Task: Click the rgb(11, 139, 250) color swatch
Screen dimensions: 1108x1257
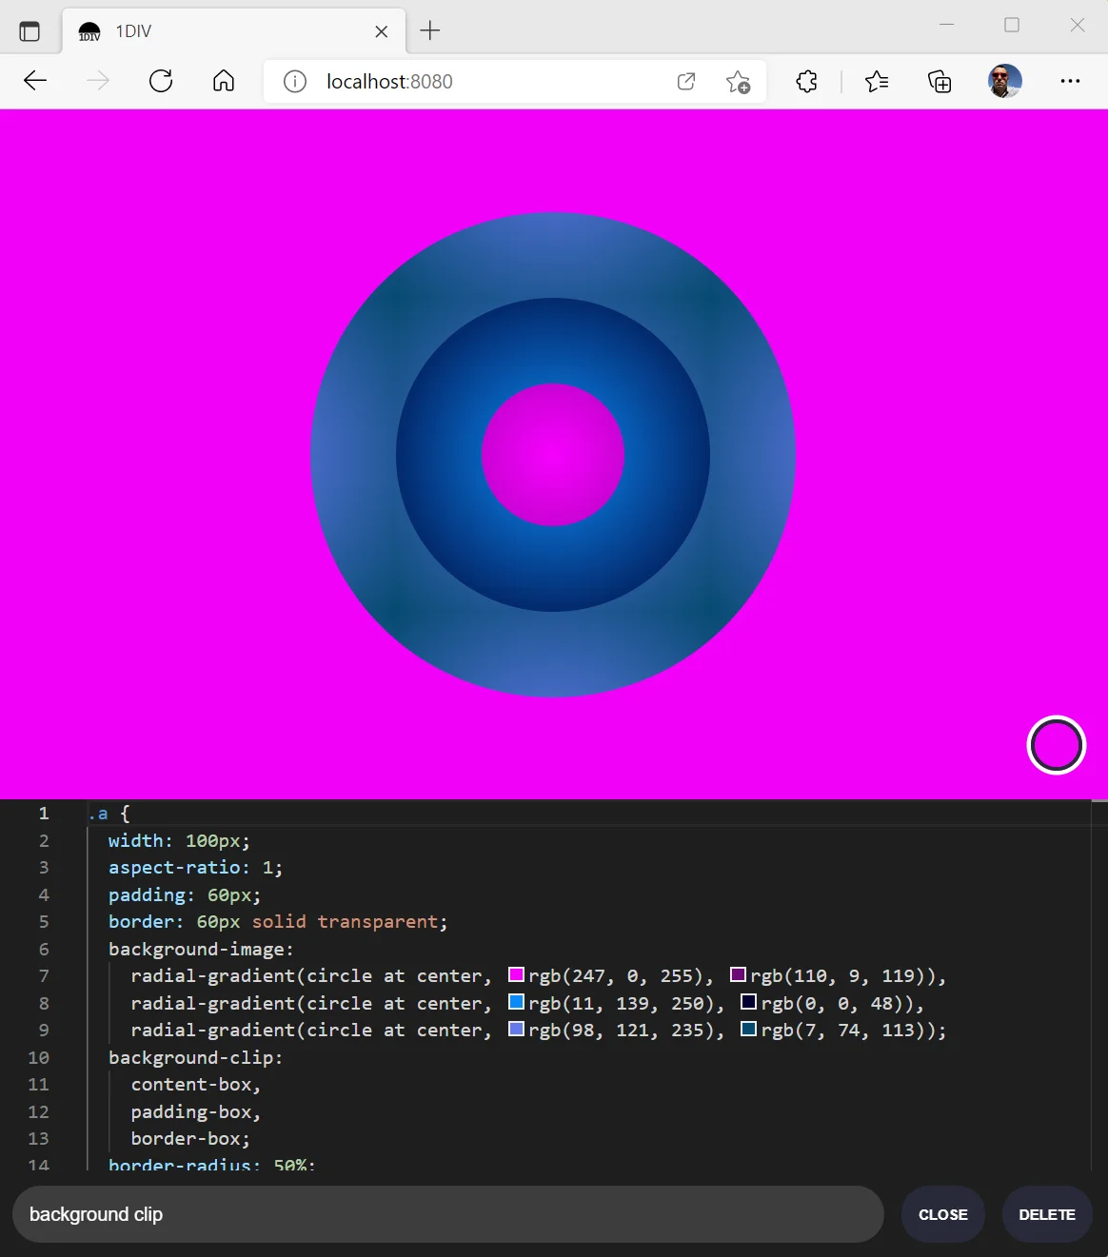Action: pyautogui.click(x=517, y=1002)
